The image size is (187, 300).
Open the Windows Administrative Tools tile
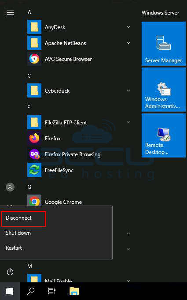tap(164, 90)
